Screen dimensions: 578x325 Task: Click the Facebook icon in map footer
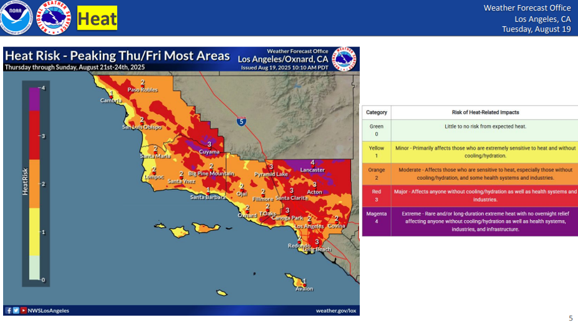(8, 310)
